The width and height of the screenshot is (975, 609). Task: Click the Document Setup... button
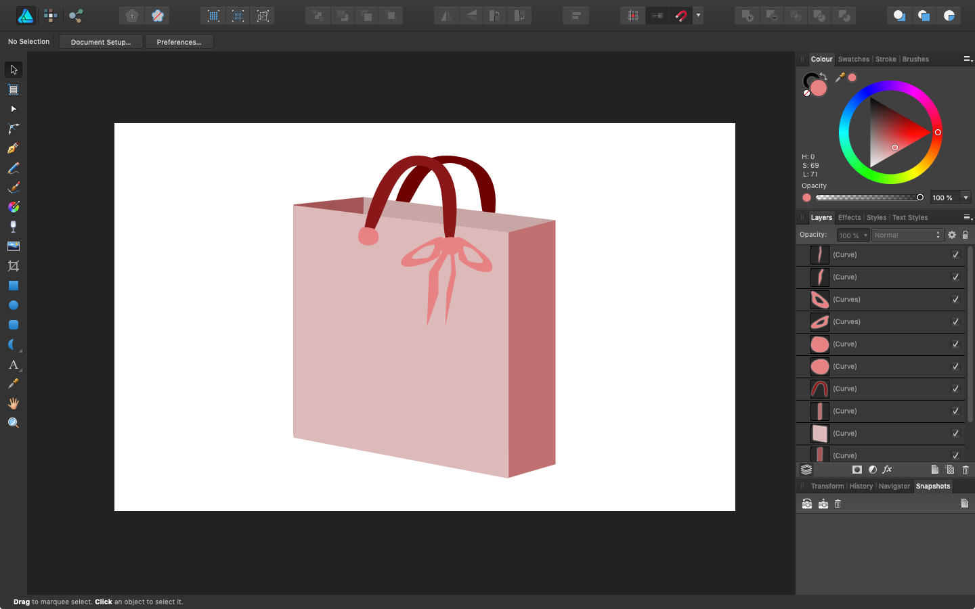(101, 42)
